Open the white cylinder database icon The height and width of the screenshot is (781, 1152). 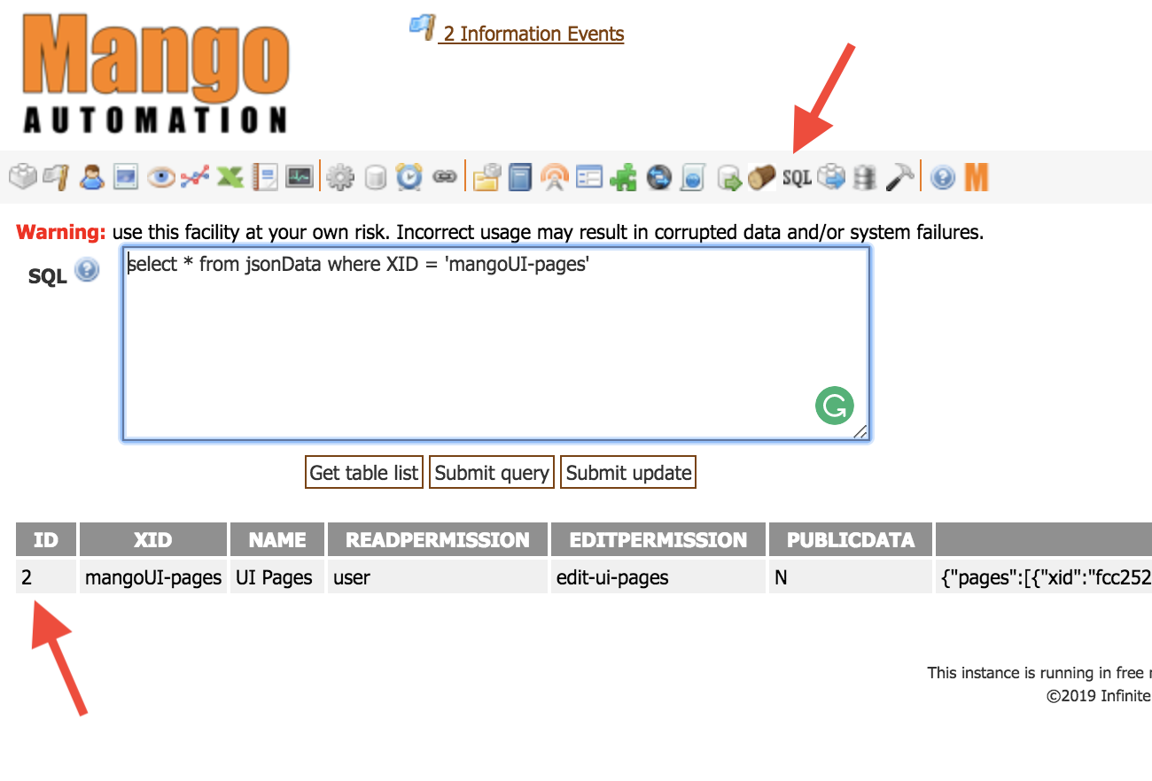376,177
